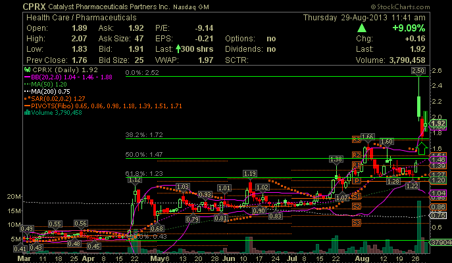
Task: Select the S3 support pivot marker
Action: (356, 223)
